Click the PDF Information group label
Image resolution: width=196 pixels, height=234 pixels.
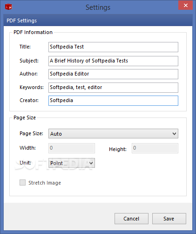[x=33, y=32]
